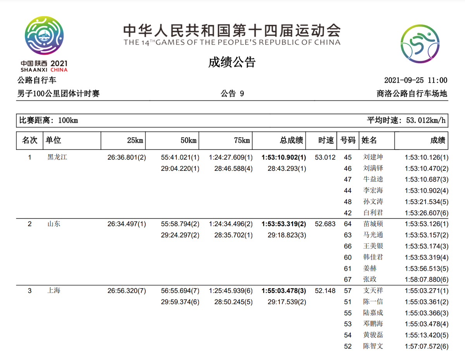Click the venue 商洛公路自行车场地
This screenshot has height=351, width=465.
click(412, 93)
